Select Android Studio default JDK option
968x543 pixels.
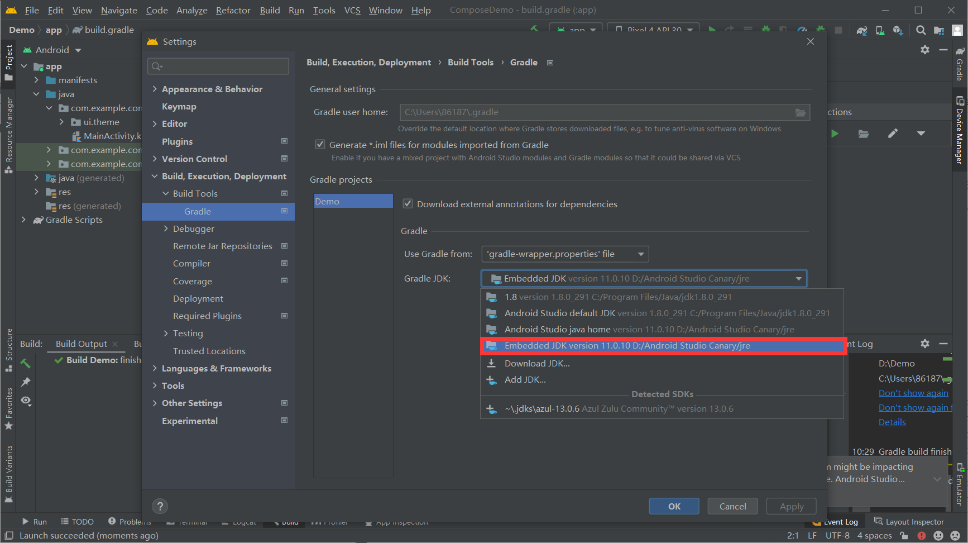coord(662,313)
